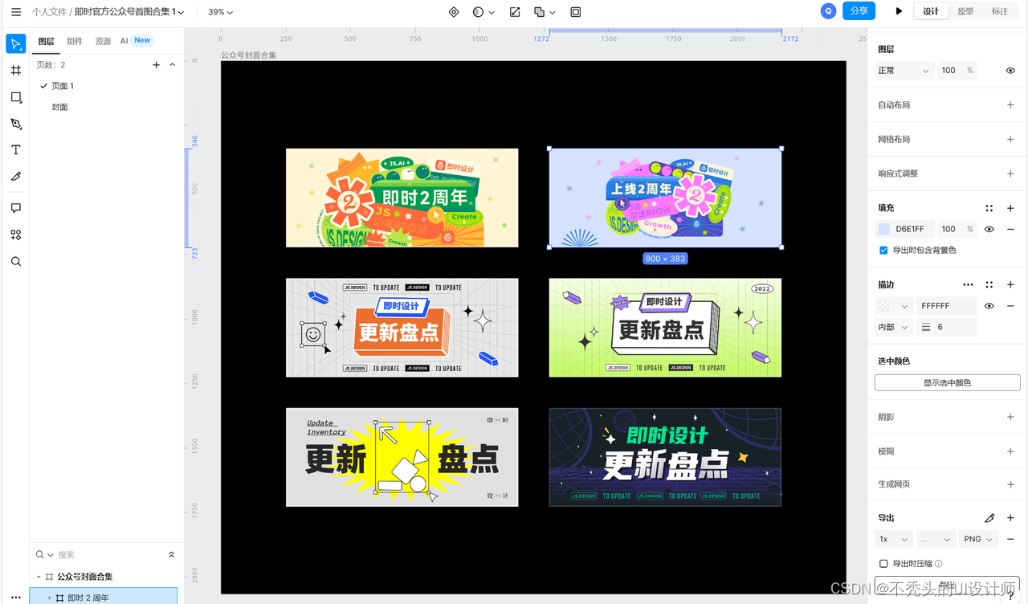
Task: Add a shadow with plus icon
Action: (1010, 417)
